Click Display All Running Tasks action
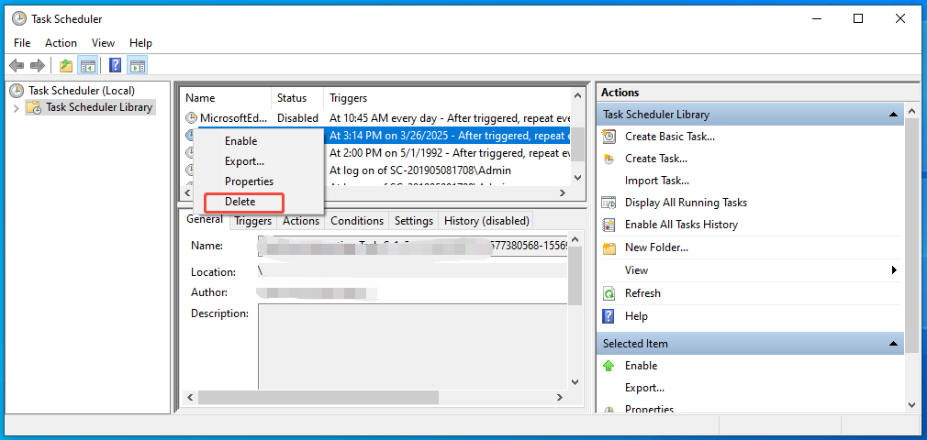This screenshot has width=927, height=440. tap(686, 203)
